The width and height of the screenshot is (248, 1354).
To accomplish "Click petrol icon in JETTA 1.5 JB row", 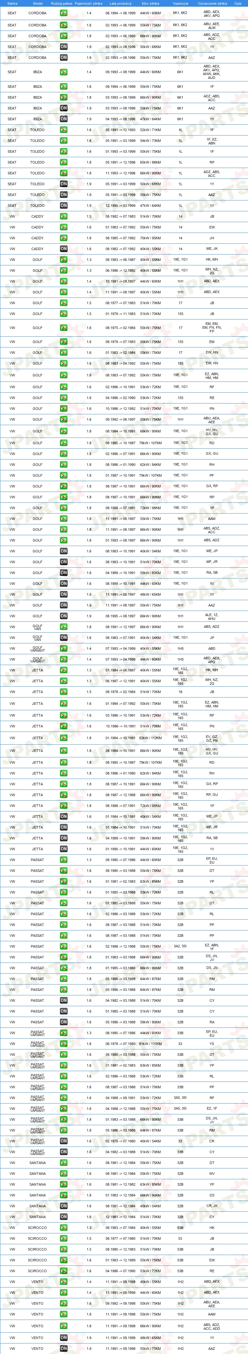I will coord(63,692).
